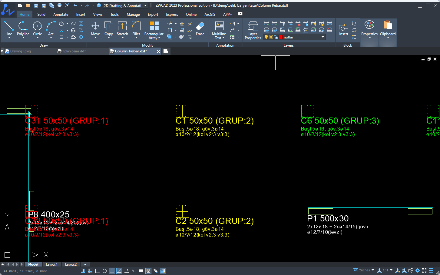Expand the Line tool dropdown arrow
Viewport: 440px width, 275px height.
pyautogui.click(x=9, y=38)
